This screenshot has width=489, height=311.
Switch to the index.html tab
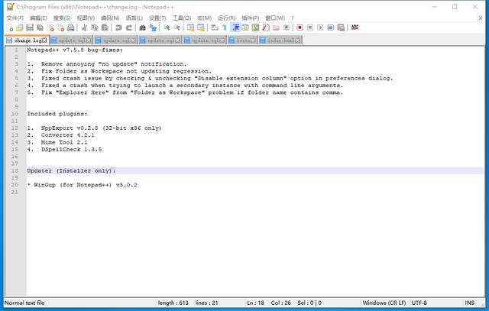click(280, 40)
